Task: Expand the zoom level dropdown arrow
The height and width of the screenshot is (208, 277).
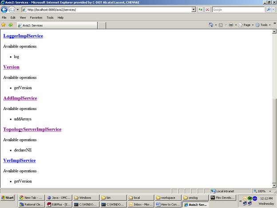Action: [x=270, y=191]
